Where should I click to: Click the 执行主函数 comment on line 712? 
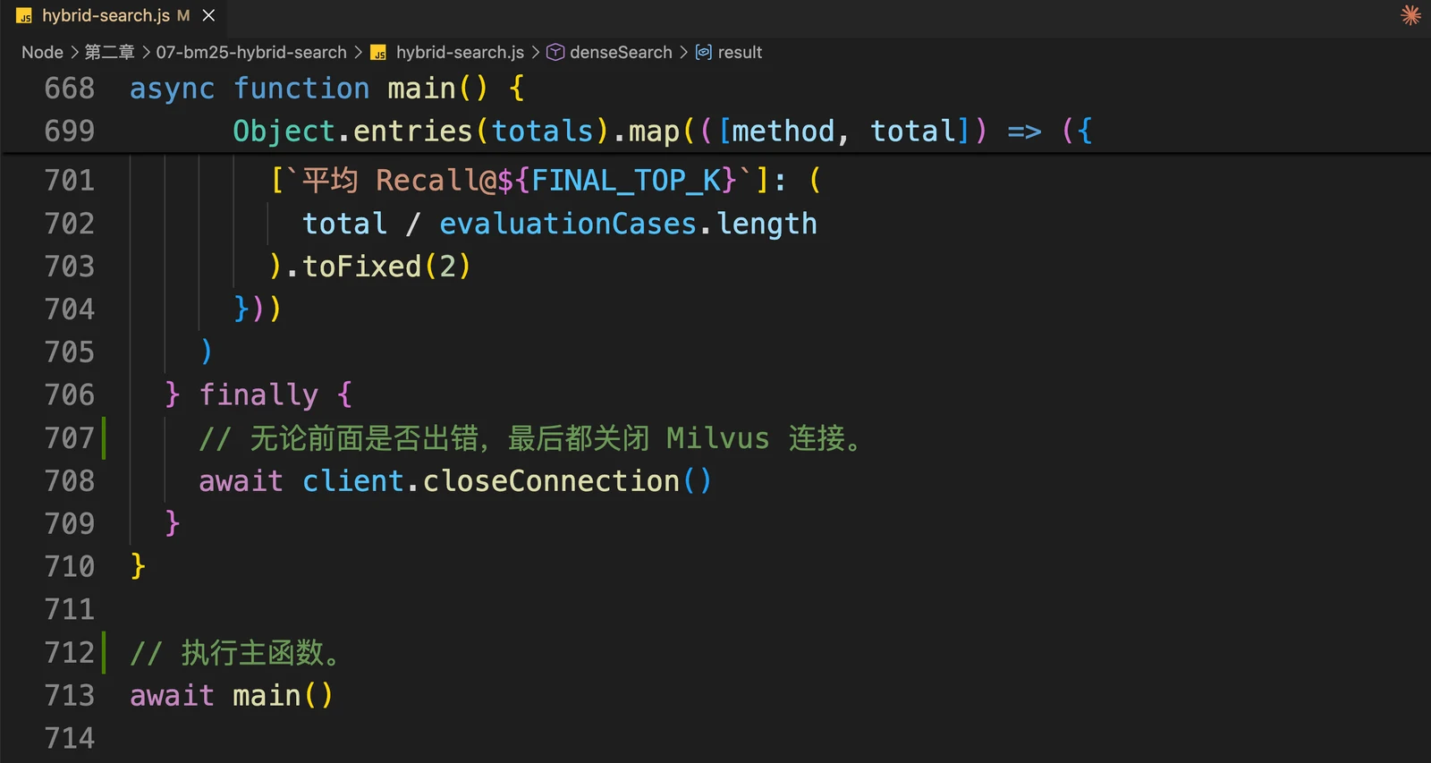point(236,653)
